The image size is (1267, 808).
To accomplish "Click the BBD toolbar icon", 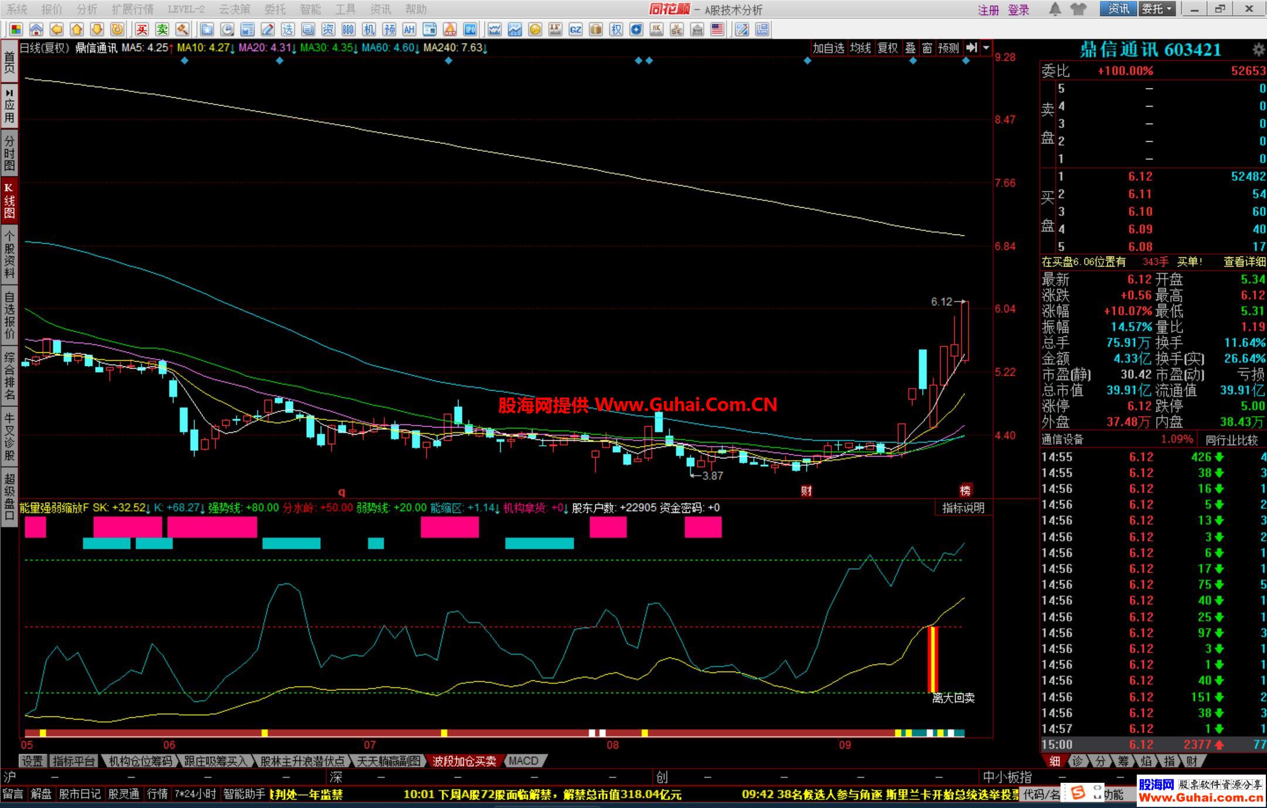I will point(348,29).
